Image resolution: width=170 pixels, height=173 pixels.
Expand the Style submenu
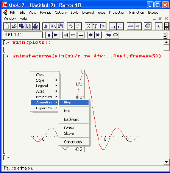pyautogui.click(x=45, y=80)
